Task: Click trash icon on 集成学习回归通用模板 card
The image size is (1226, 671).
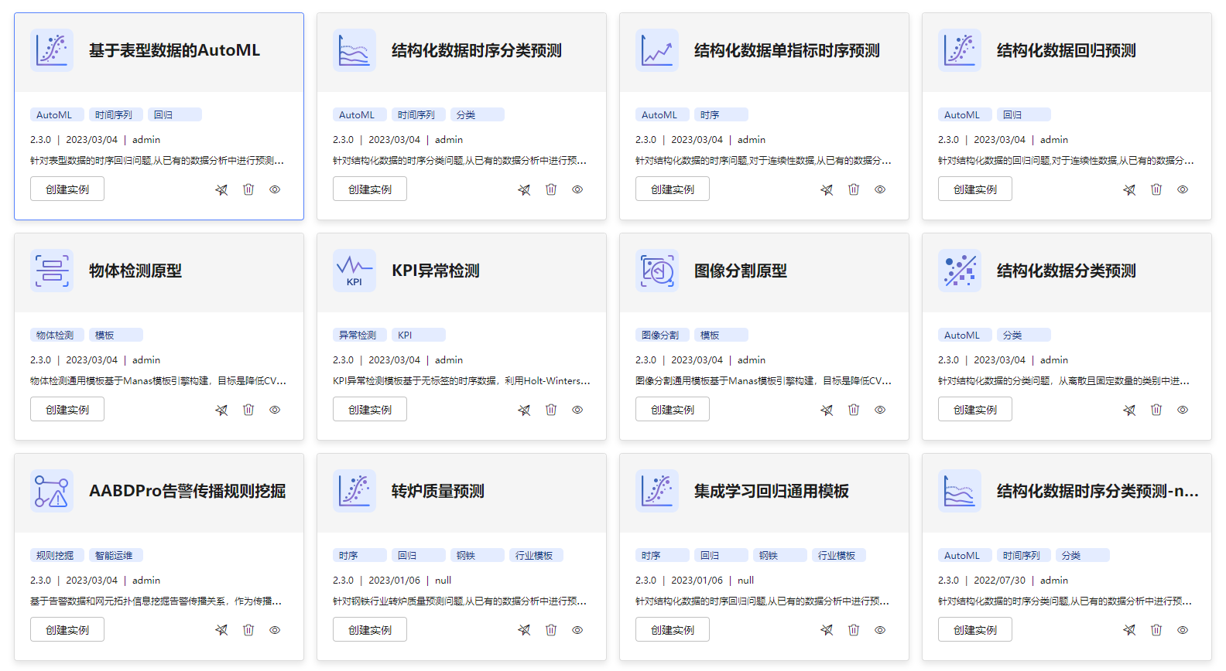Action: 854,630
